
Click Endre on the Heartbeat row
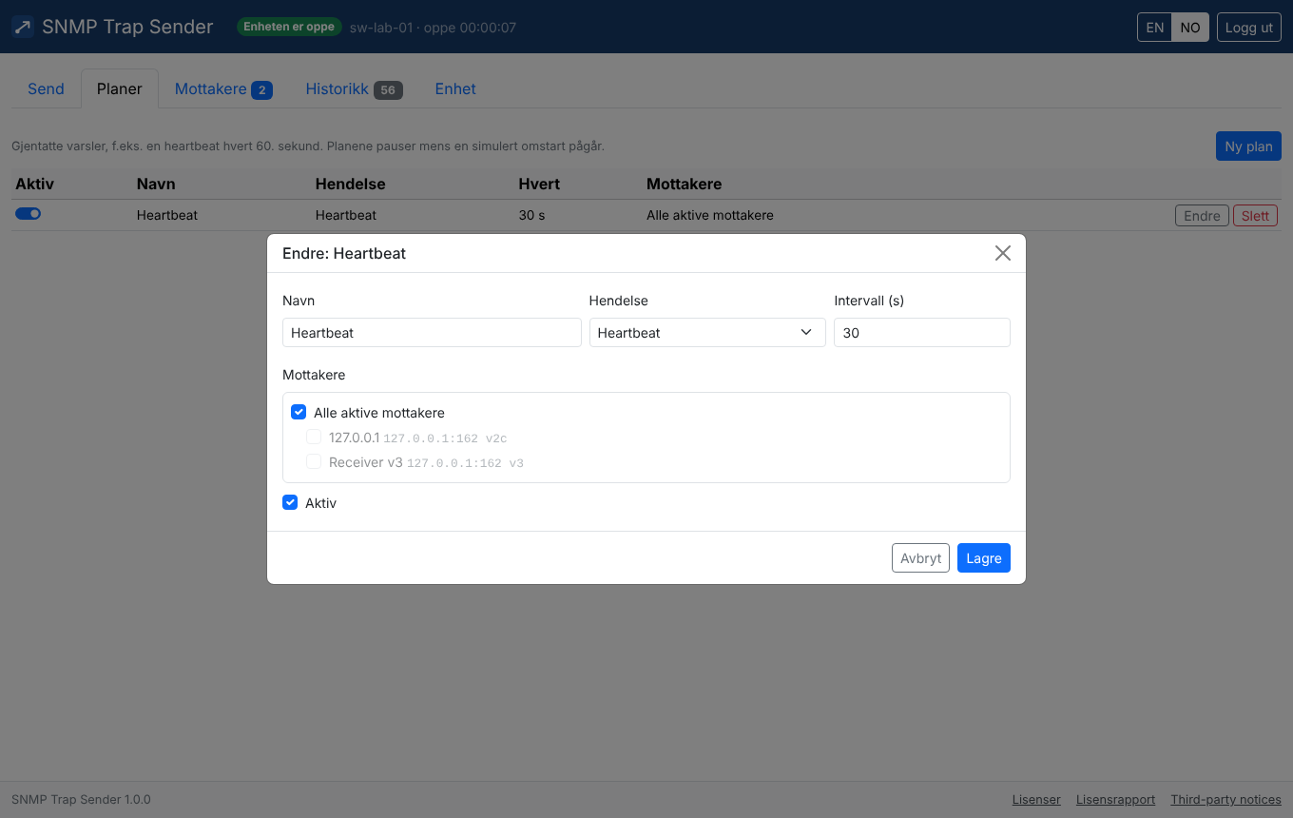click(1202, 216)
